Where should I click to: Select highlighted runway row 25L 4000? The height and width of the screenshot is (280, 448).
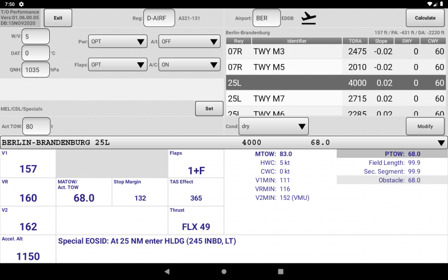(336, 83)
